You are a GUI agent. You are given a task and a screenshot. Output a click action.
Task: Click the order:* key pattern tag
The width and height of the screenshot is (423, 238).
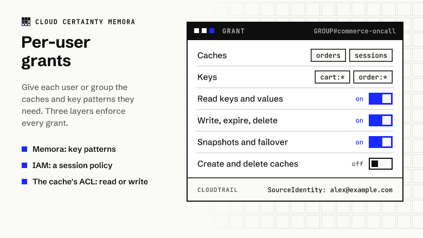click(x=373, y=77)
